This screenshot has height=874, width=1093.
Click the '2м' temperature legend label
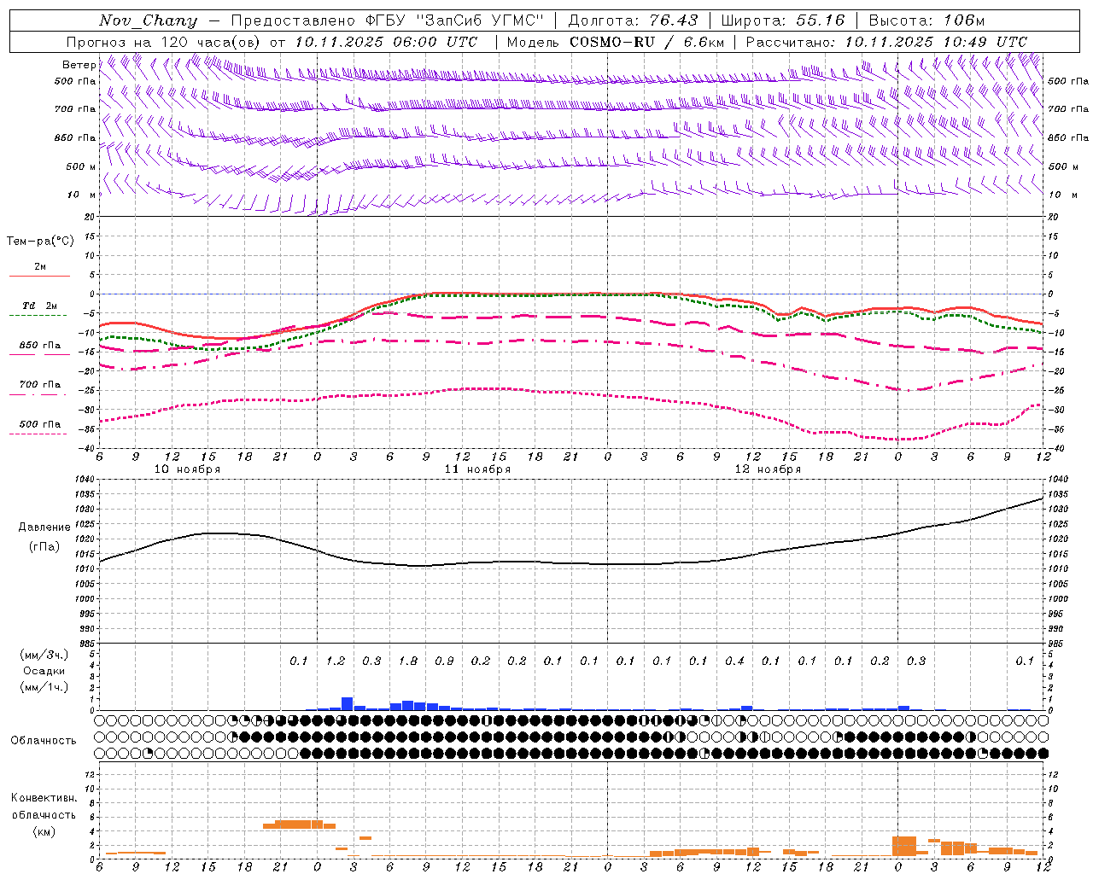(x=40, y=267)
